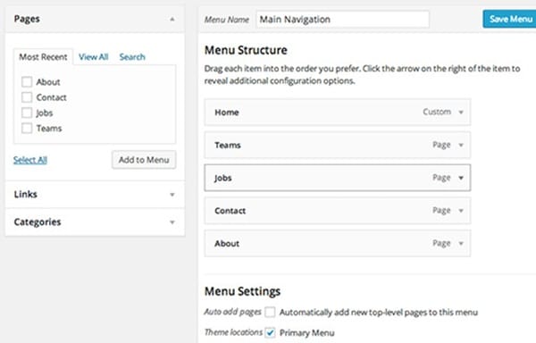536x343 pixels.
Task: Click the 'Page' type label on Jobs
Action: coord(441,178)
